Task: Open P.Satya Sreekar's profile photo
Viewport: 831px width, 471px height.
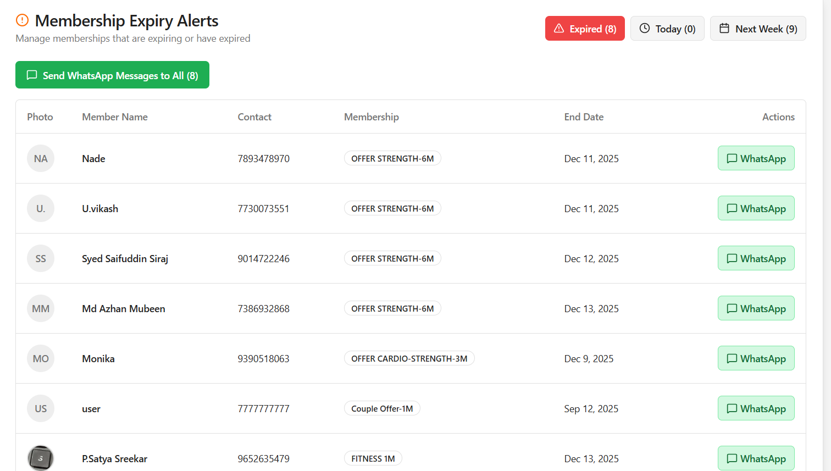Action: click(x=41, y=458)
